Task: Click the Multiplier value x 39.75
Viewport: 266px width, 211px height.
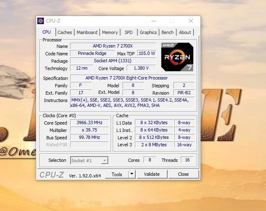Action: pyautogui.click(x=89, y=130)
